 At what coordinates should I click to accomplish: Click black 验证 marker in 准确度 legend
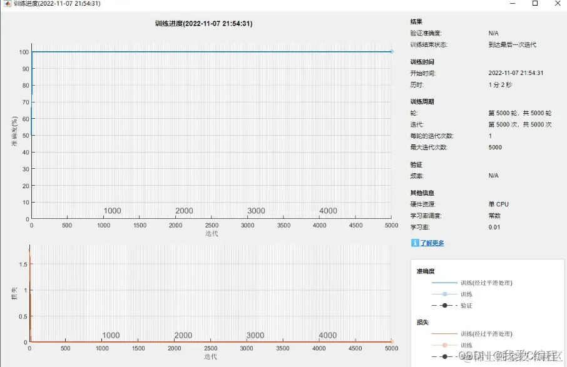coord(445,306)
